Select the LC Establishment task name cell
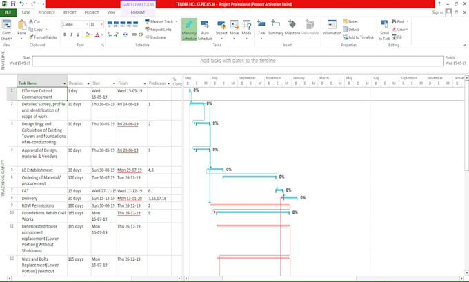This screenshot has width=469, height=282. [x=42, y=170]
